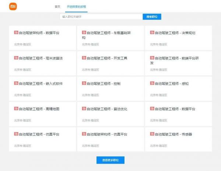Select the 开启探索的旅程 tab
This screenshot has height=171, width=221.
pyautogui.click(x=77, y=7)
